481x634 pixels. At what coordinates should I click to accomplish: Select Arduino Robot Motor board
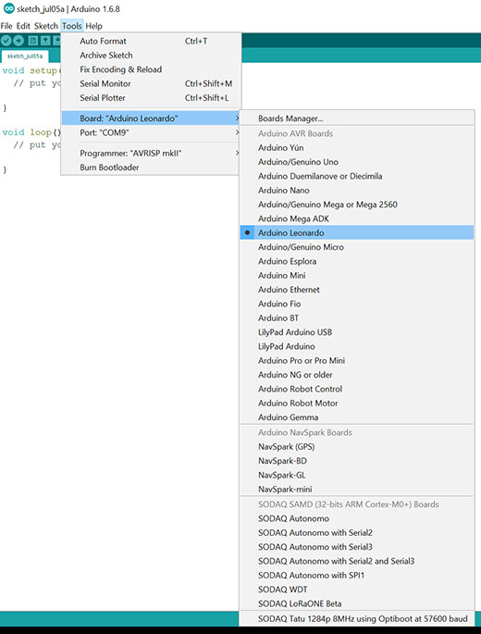pos(357,403)
